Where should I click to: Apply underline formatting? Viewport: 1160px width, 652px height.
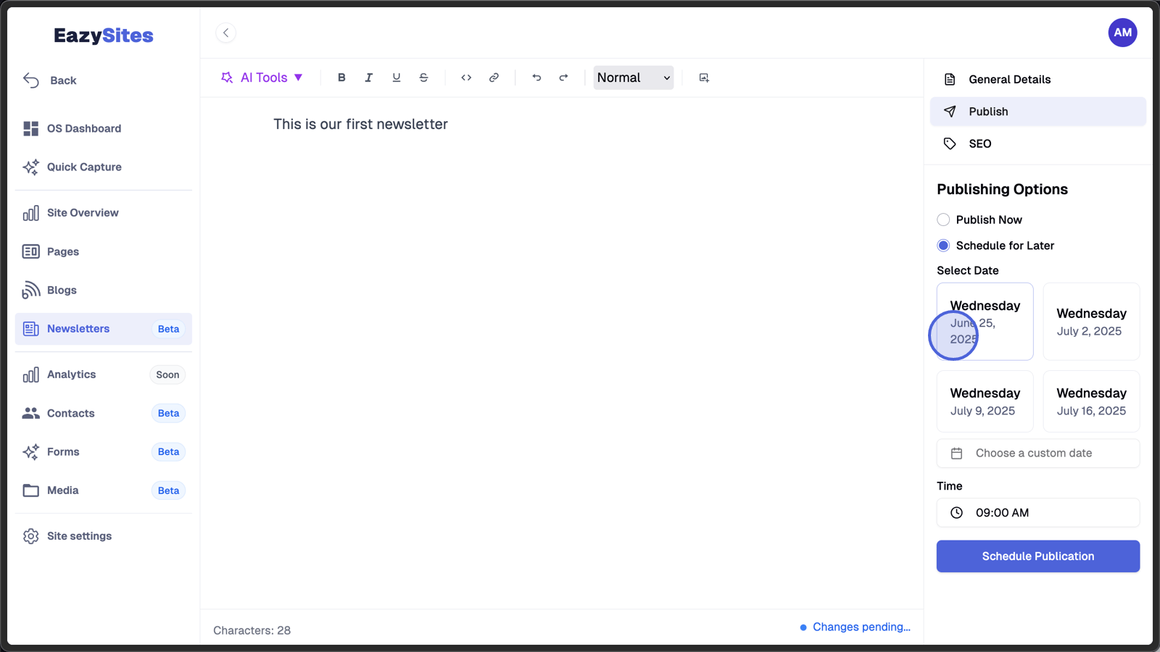(x=397, y=78)
